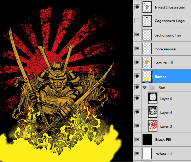Select the Layer 4 thumbnail

153,112
